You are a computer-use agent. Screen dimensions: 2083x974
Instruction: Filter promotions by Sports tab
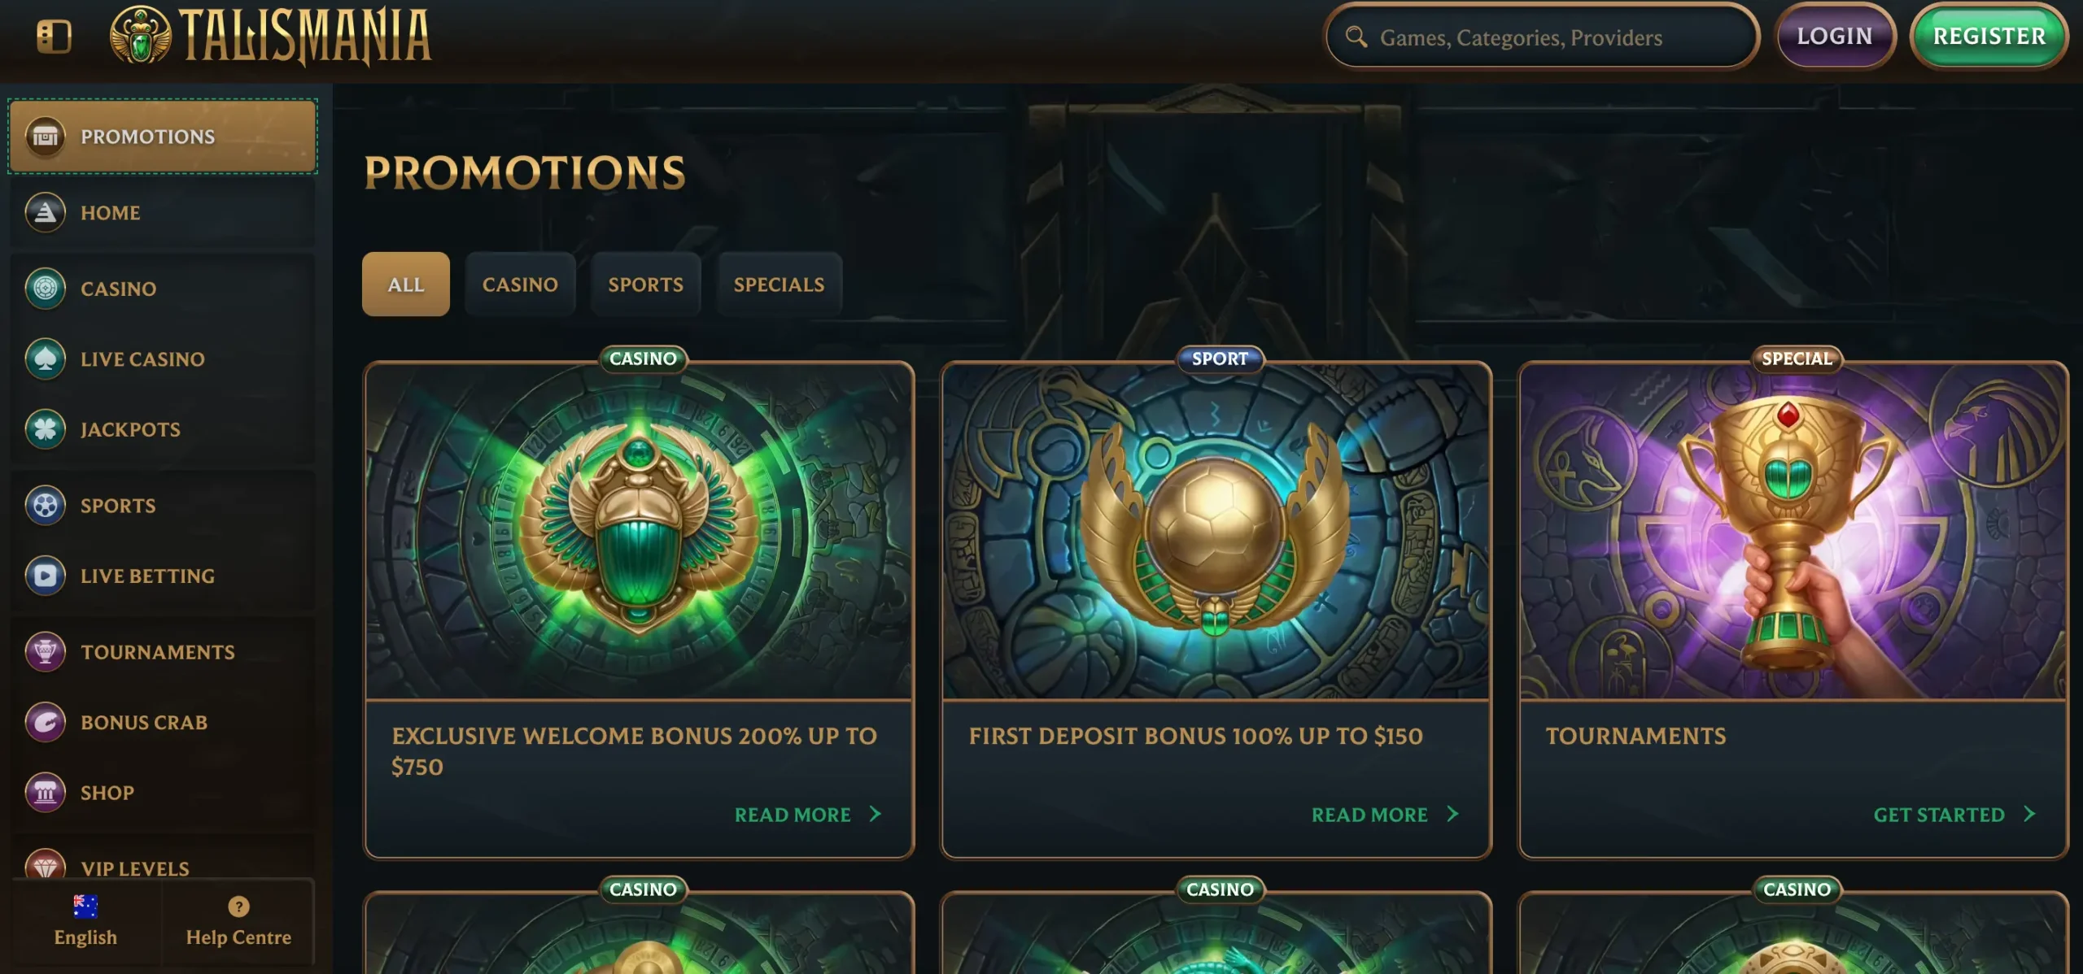point(645,284)
